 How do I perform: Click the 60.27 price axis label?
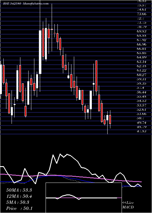[x=142, y=75]
